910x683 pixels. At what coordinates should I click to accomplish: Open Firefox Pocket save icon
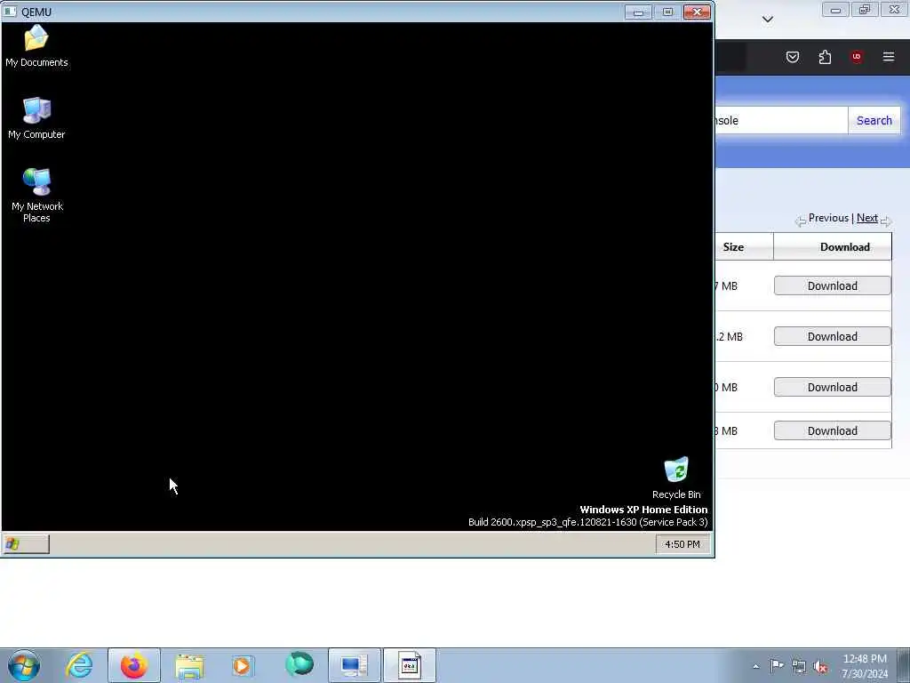click(792, 57)
